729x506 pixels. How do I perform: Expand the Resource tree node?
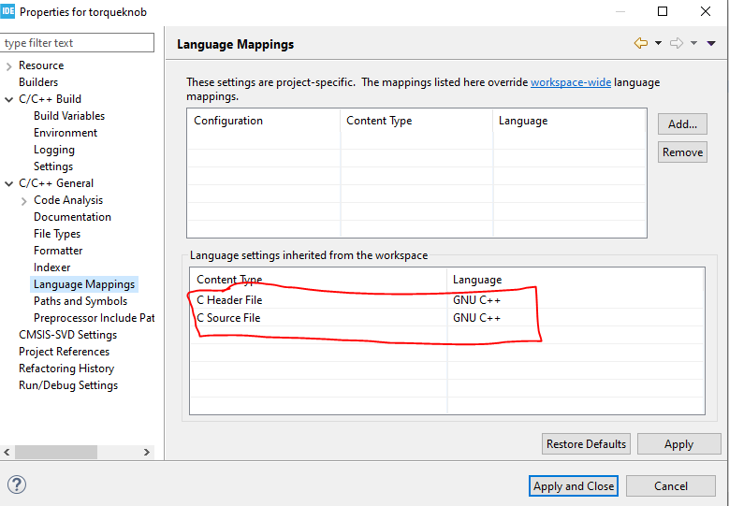[x=8, y=66]
